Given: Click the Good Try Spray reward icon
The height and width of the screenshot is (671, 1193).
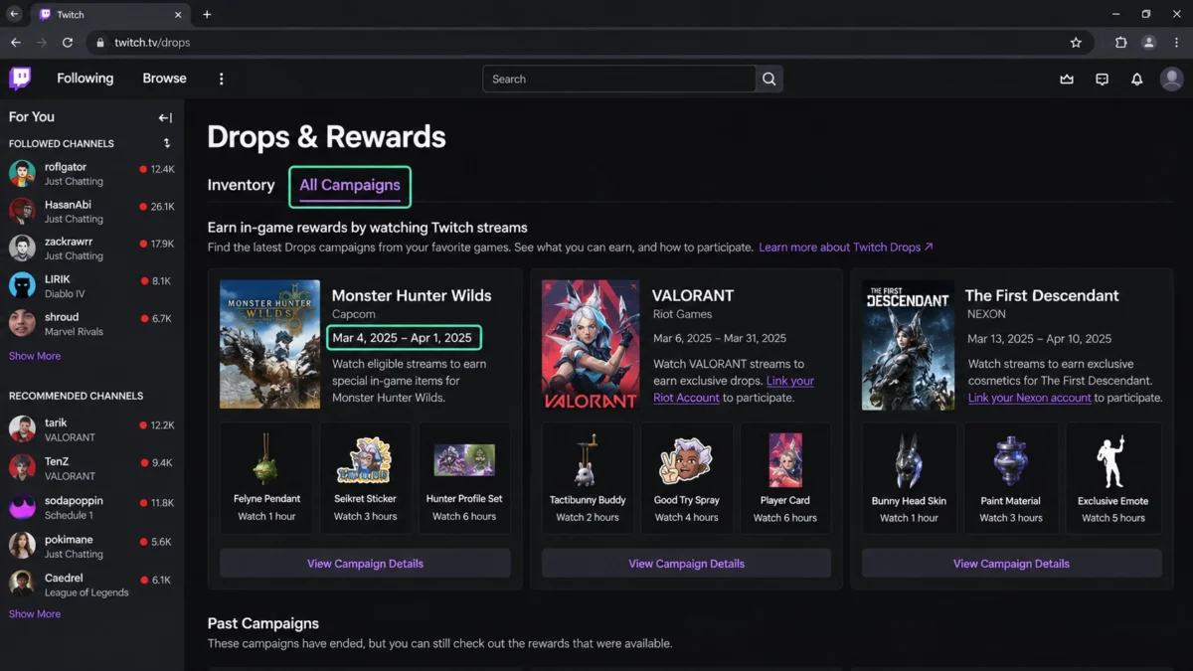Looking at the screenshot, I should [686, 460].
